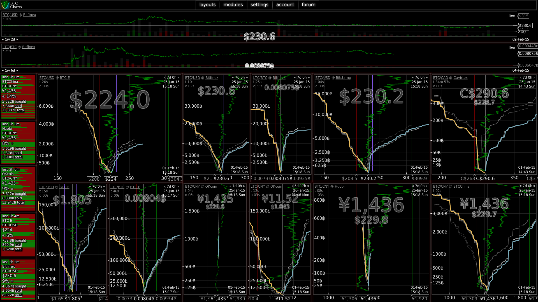The image size is (538, 302).
Task: Click the 04-Feb-15 date label on the LTC/BTC strip
Action: [x=521, y=70]
